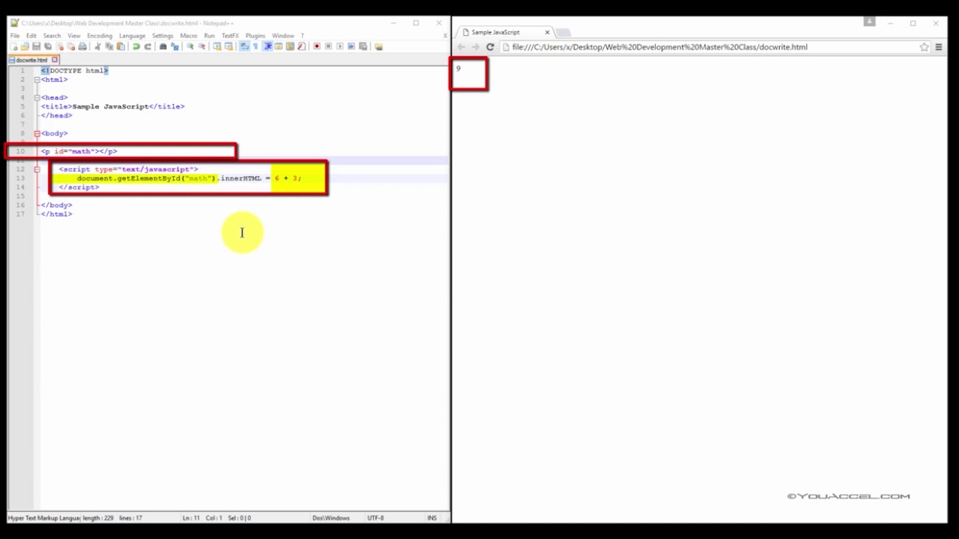Close the Sample JavaScript browser tab
Image resolution: width=959 pixels, height=539 pixels.
[x=547, y=32]
